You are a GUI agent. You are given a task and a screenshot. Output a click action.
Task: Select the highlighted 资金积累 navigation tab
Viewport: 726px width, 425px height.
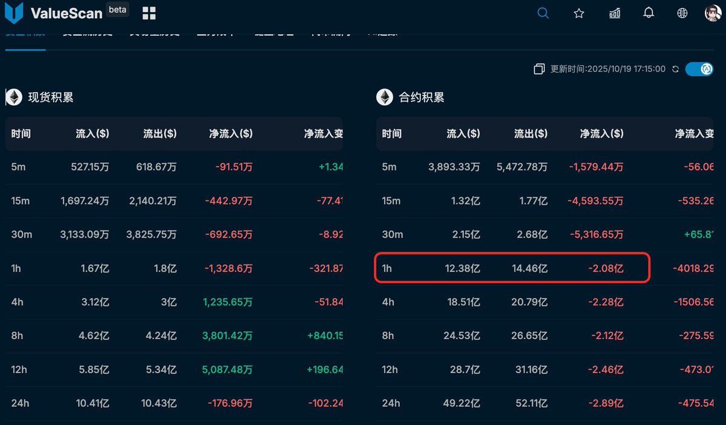25,33
